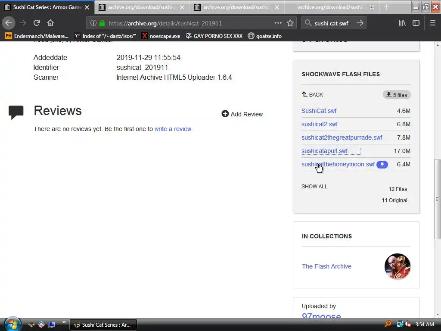This screenshot has width=441, height=331.
Task: Open The Flash Archive collection
Action: pyautogui.click(x=326, y=266)
